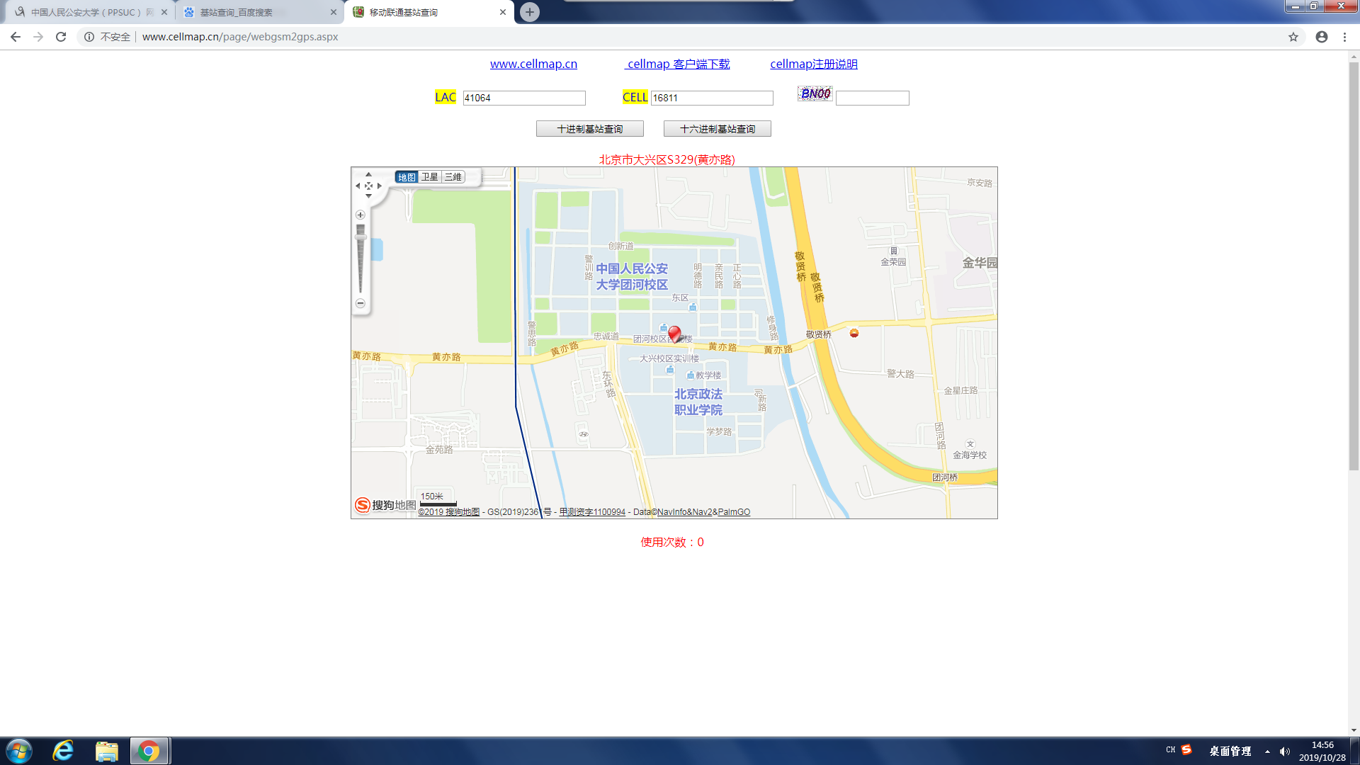Image resolution: width=1360 pixels, height=765 pixels.
Task: Click the red location marker pin
Action: [x=674, y=333]
